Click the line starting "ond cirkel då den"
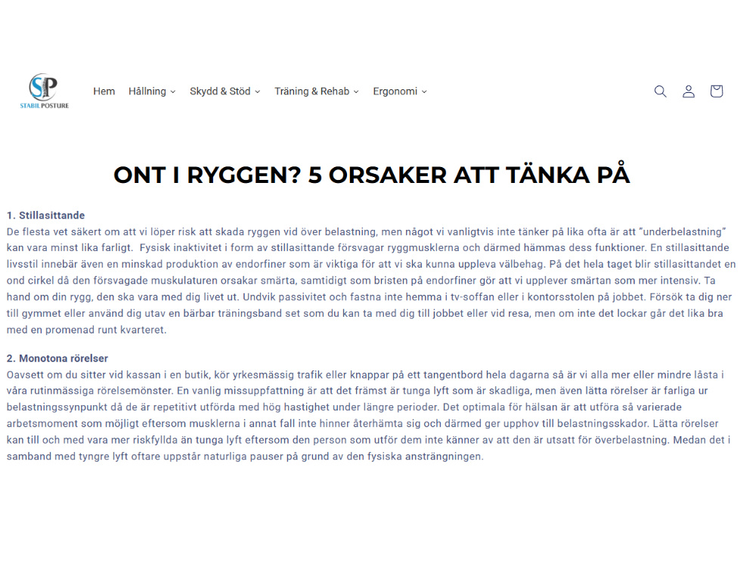Screen dimensions: 756x567 (361, 280)
